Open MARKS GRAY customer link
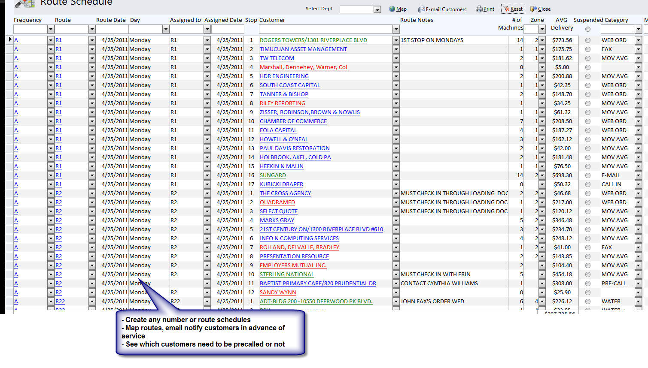 277,220
